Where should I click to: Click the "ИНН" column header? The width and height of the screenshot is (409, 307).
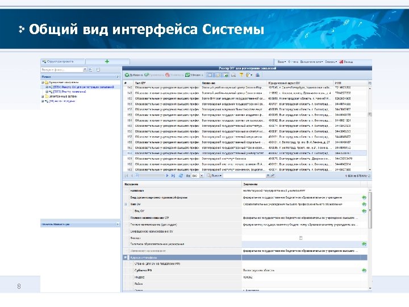pyautogui.click(x=350, y=83)
